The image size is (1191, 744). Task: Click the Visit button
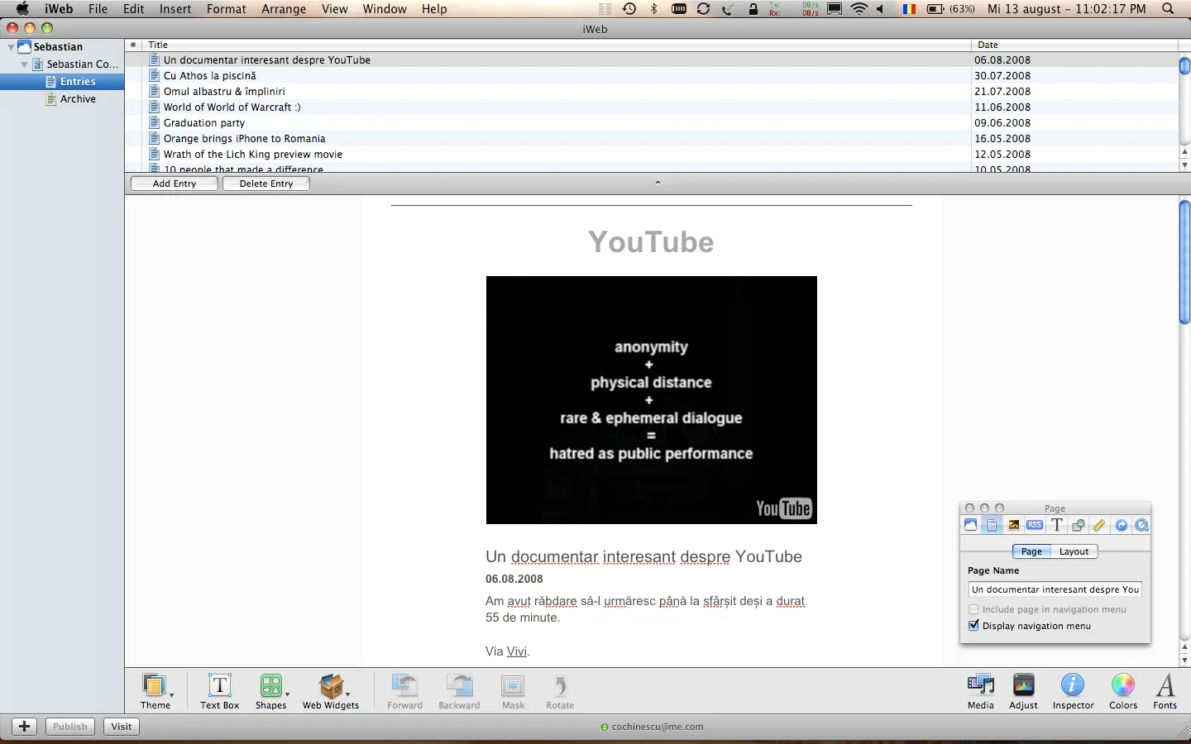122,727
